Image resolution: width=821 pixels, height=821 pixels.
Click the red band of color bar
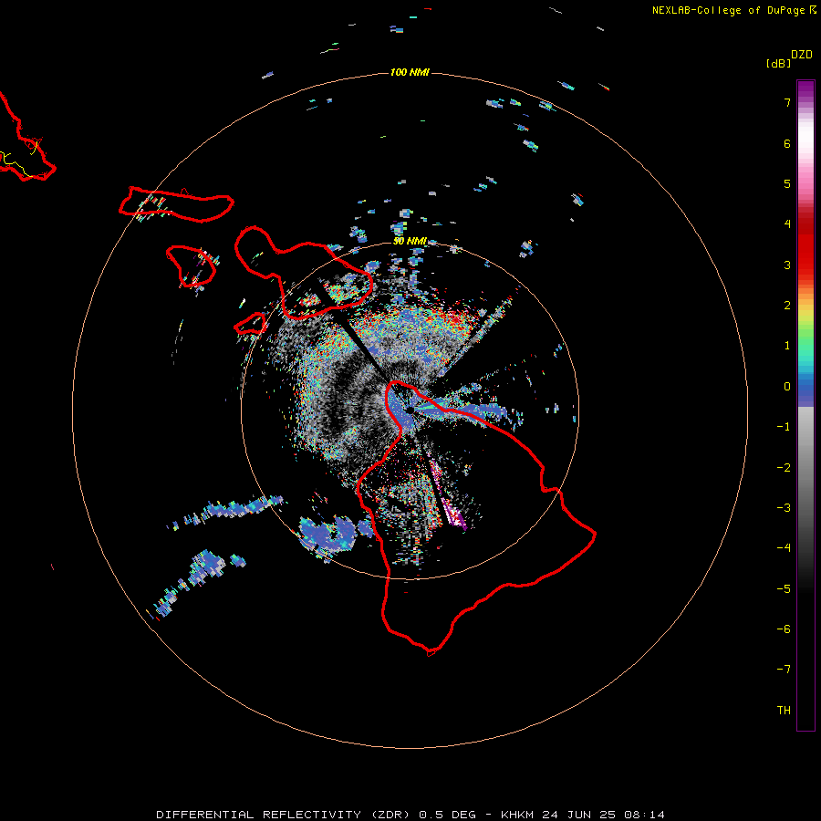pos(805,246)
